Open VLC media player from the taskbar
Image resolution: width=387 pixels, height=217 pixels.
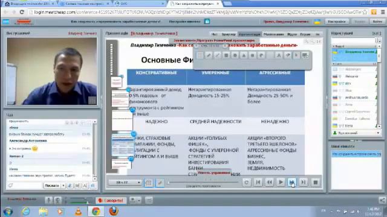(78, 212)
